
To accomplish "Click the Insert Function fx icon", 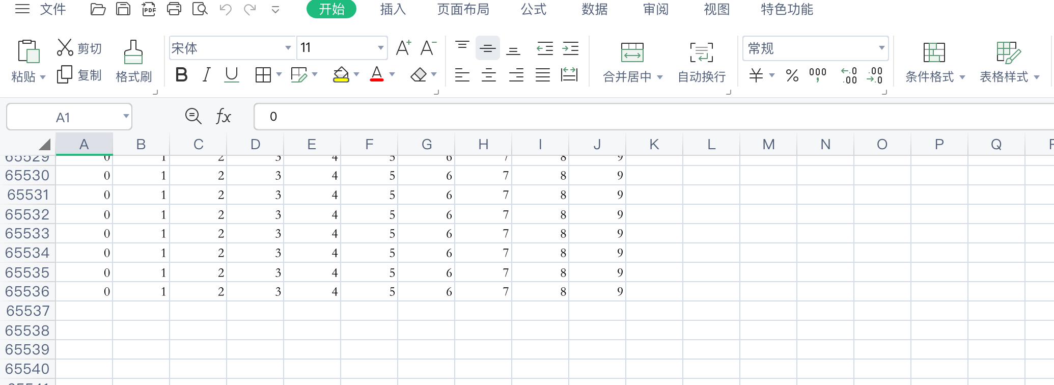I will click(x=223, y=117).
